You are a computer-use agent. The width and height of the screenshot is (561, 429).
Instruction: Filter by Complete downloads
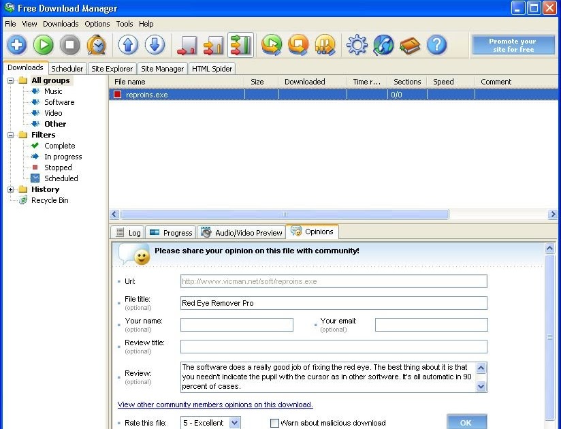(x=59, y=146)
